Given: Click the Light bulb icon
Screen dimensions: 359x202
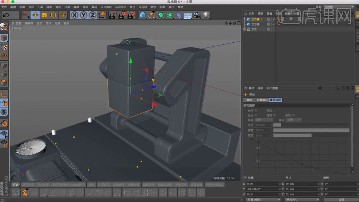Looking at the screenshot, I should pyautogui.click(x=206, y=15).
